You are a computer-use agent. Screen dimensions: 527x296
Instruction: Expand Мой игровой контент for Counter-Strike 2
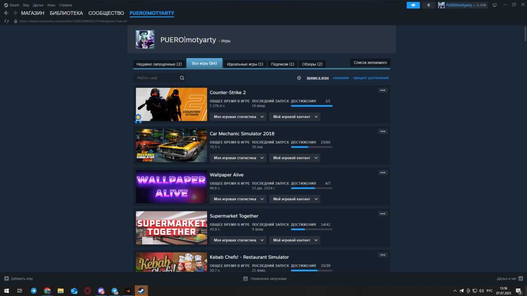[x=295, y=117]
